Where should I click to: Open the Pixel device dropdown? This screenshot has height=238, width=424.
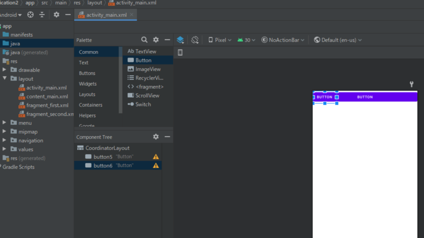point(220,40)
